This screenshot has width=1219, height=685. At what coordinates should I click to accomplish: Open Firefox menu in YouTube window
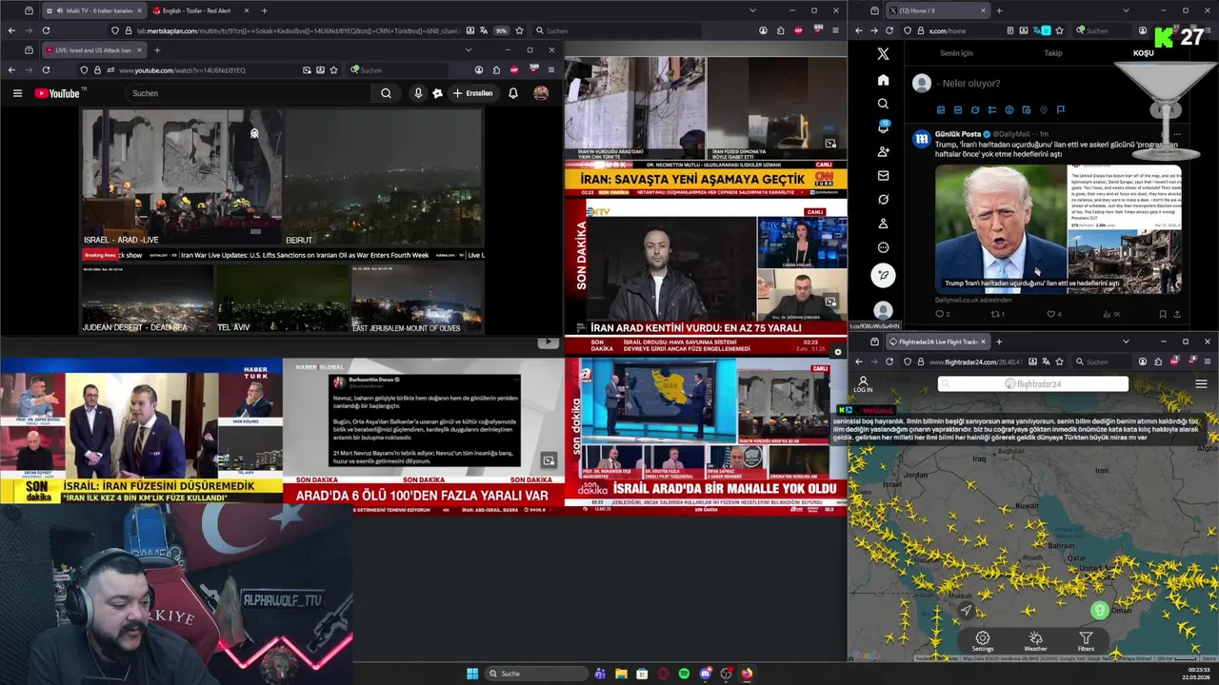550,70
